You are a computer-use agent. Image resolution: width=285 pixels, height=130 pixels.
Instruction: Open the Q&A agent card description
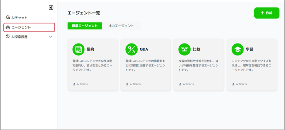[x=146, y=65]
